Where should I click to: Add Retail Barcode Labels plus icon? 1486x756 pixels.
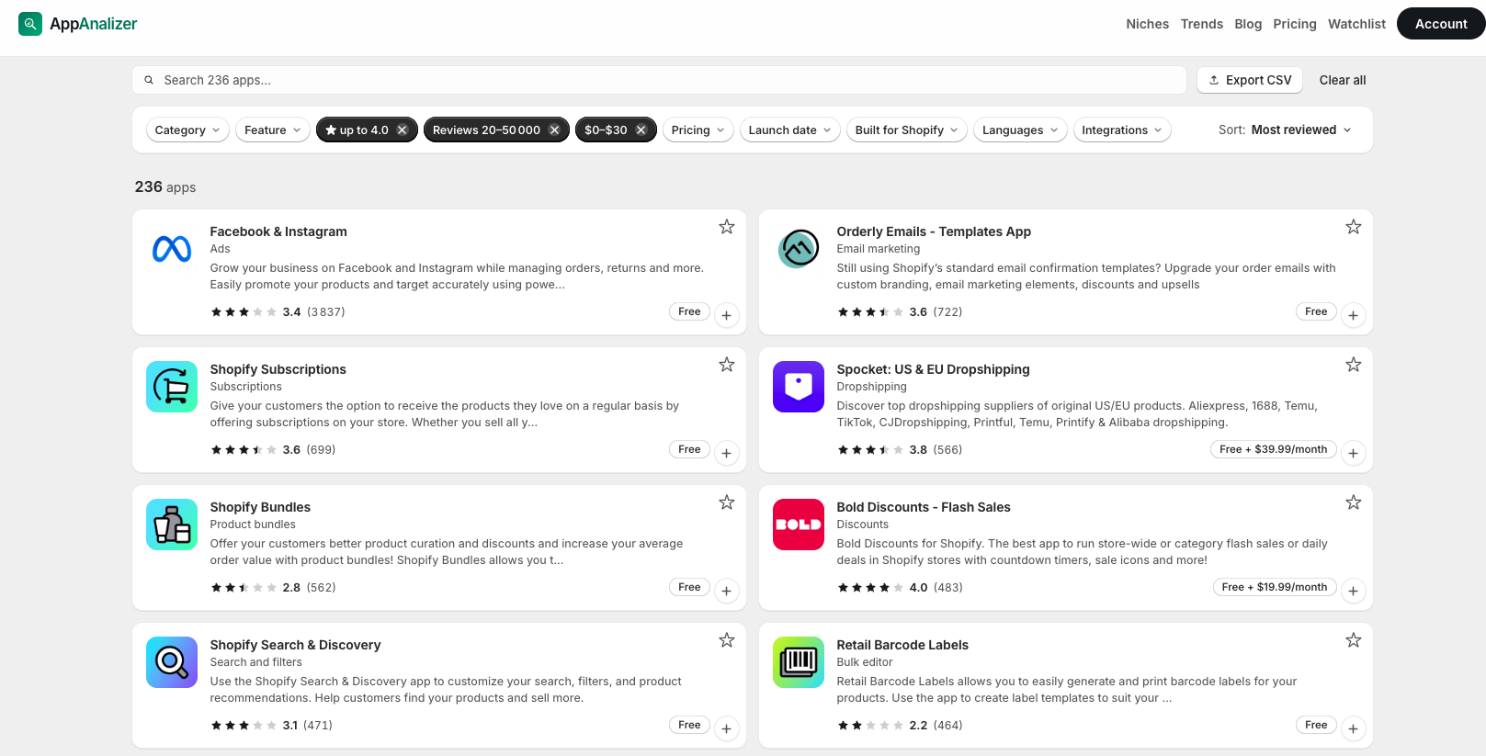click(1353, 728)
